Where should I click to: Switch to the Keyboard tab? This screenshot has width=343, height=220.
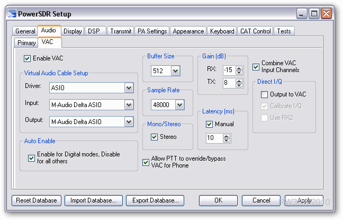tap(222, 31)
